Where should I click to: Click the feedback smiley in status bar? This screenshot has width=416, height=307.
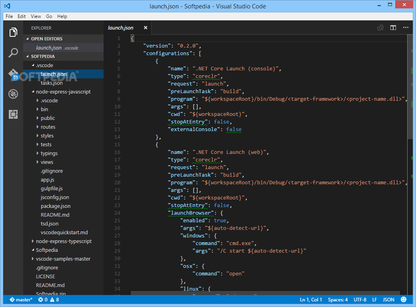404,299
